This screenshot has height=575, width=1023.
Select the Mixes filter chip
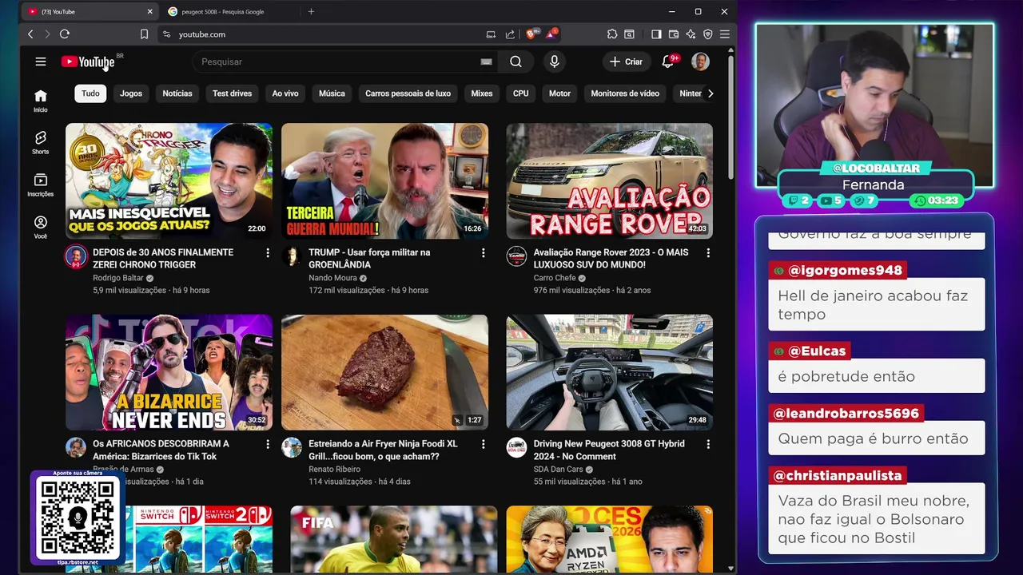[482, 93]
